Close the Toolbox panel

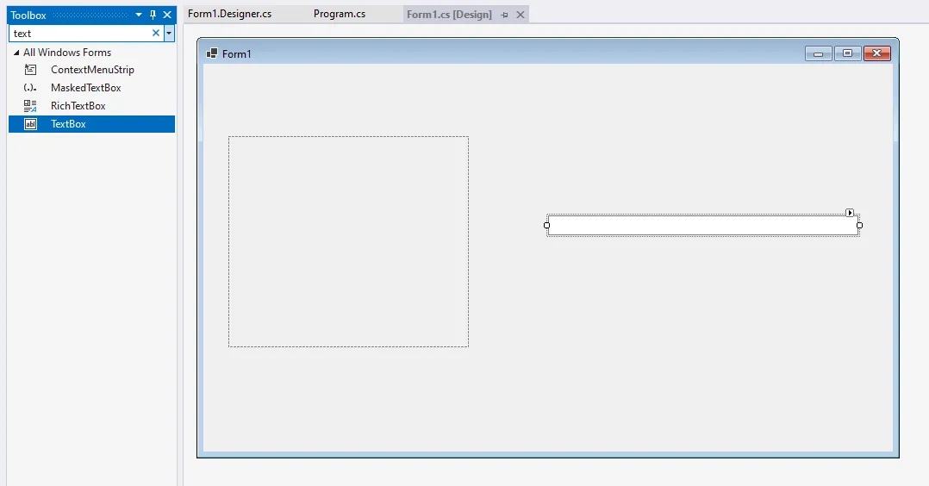pos(167,15)
